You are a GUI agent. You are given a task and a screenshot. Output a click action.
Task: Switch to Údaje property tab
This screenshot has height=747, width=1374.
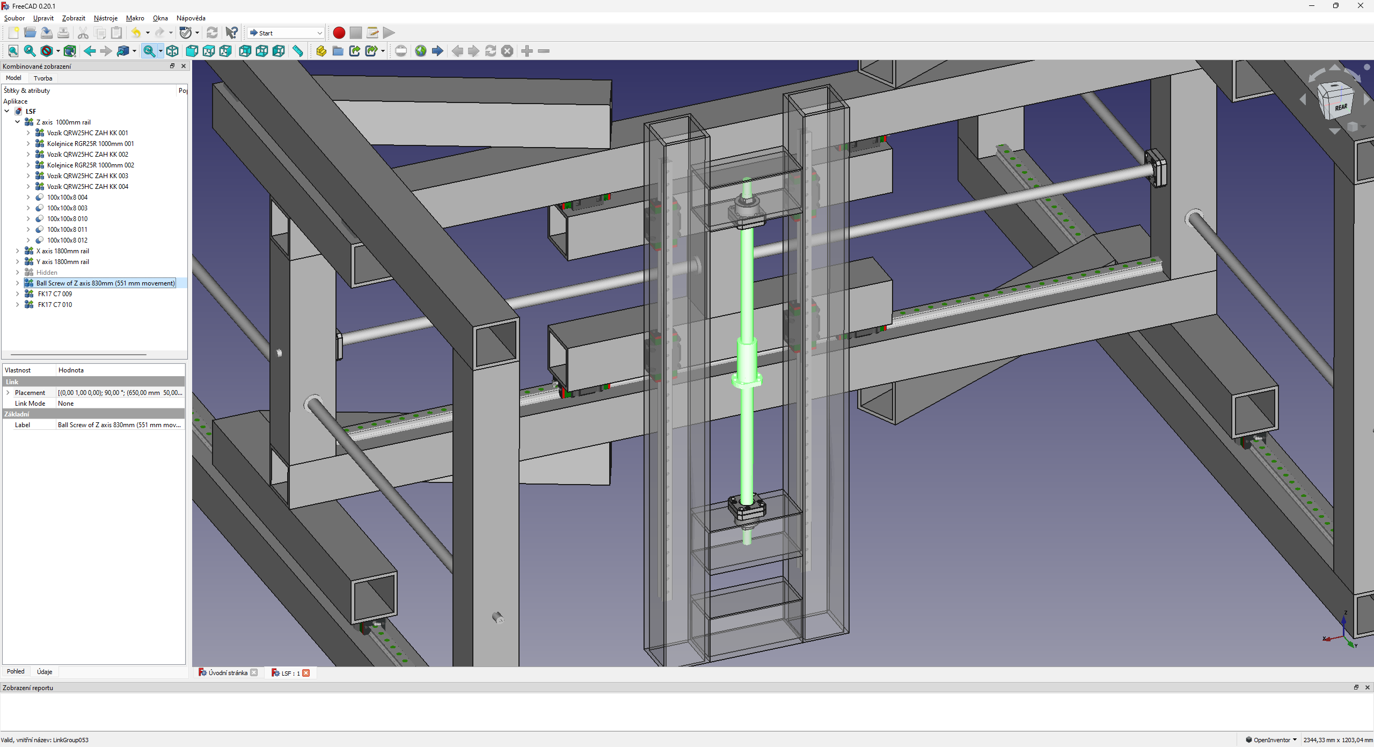(45, 671)
